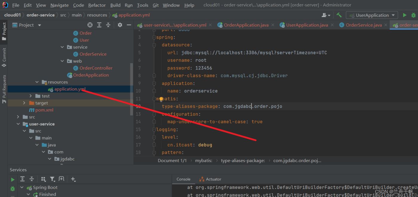Click the password value 123456 in editor
The height and width of the screenshot is (197, 418).
(x=204, y=68)
